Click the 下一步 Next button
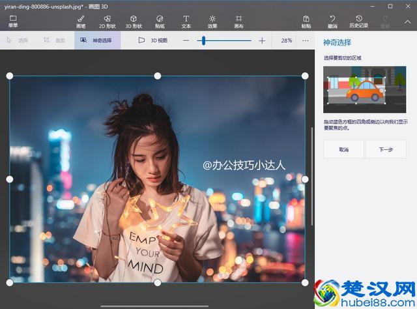 386,149
